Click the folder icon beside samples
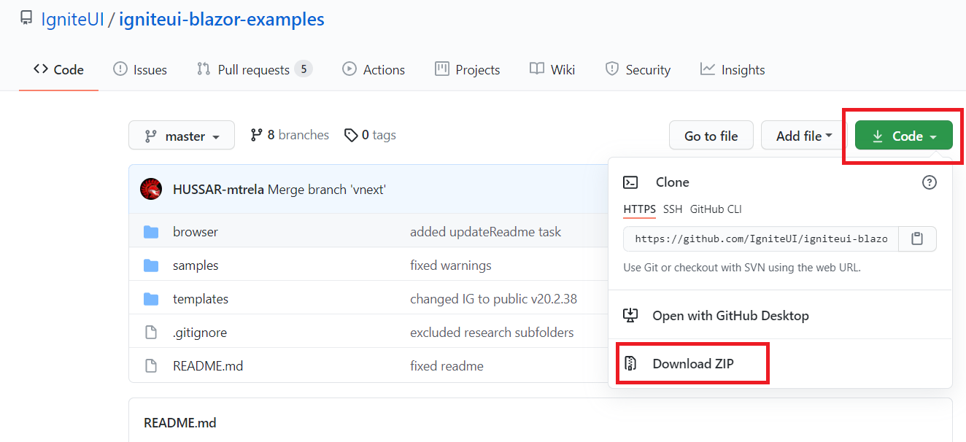This screenshot has width=966, height=442. pyautogui.click(x=153, y=265)
